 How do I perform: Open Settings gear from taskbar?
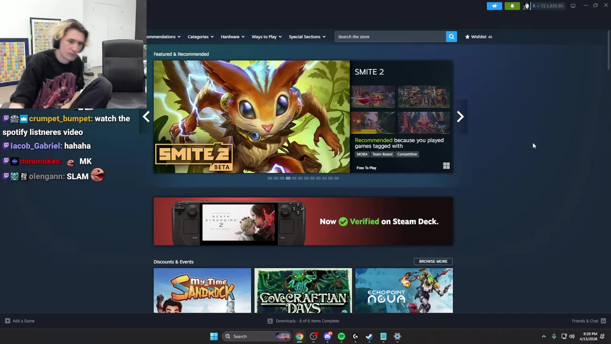tap(397, 336)
